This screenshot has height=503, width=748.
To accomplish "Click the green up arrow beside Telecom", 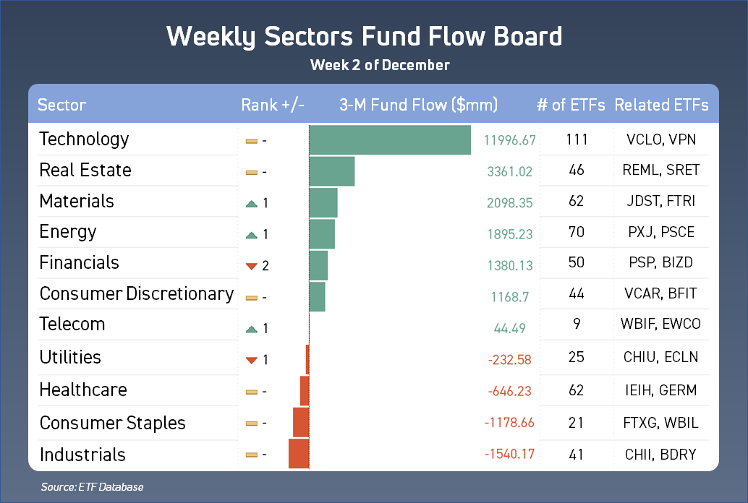I will pos(252,329).
